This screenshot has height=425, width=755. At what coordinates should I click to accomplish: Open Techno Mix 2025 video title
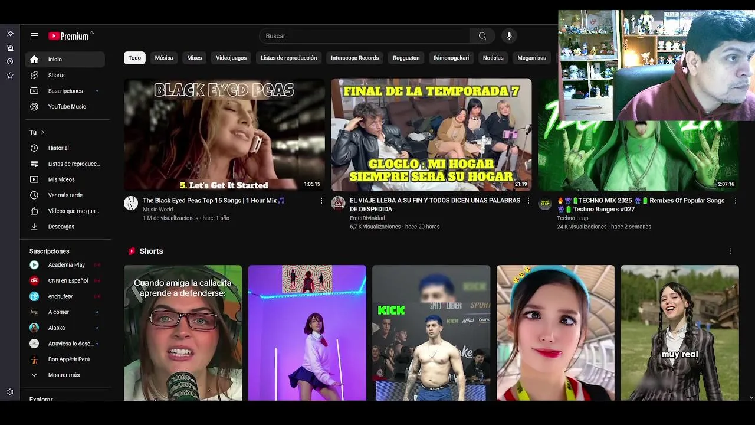(x=641, y=205)
